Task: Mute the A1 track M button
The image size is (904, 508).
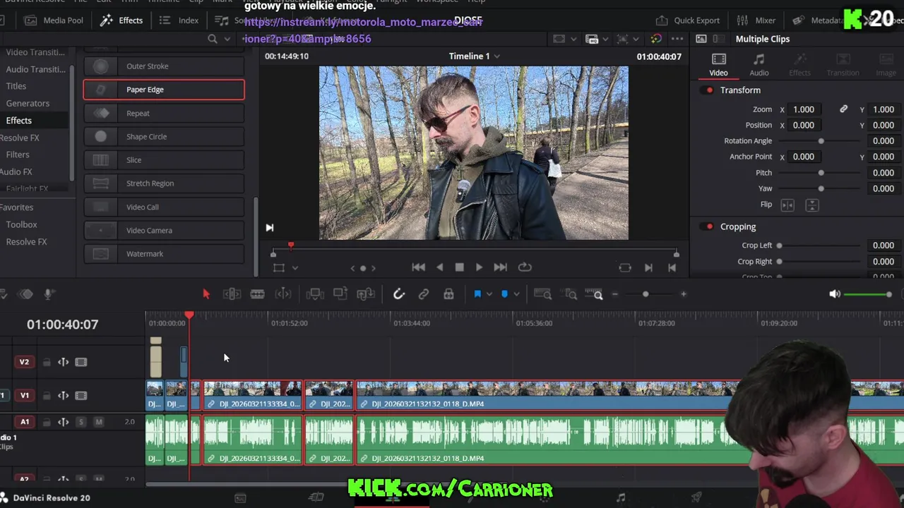Action: (x=99, y=422)
